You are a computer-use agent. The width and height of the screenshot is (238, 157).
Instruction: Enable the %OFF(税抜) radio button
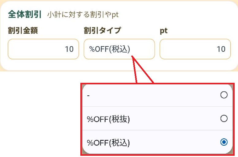[x=224, y=119]
